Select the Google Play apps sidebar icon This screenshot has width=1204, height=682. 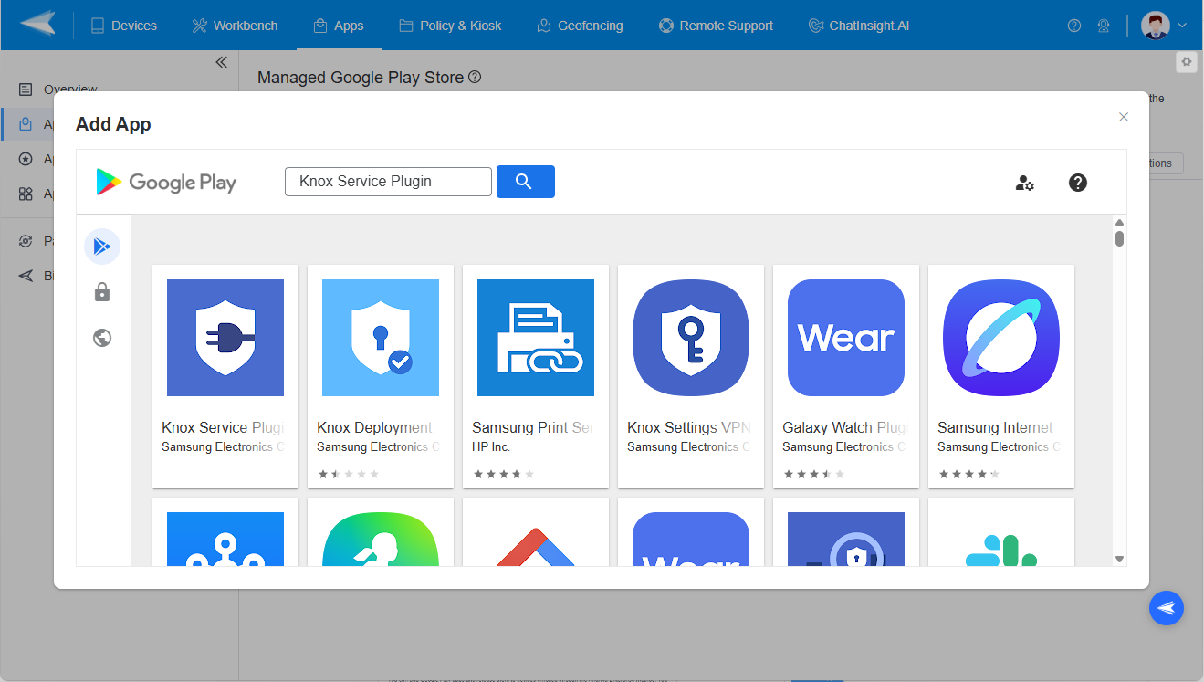(102, 246)
